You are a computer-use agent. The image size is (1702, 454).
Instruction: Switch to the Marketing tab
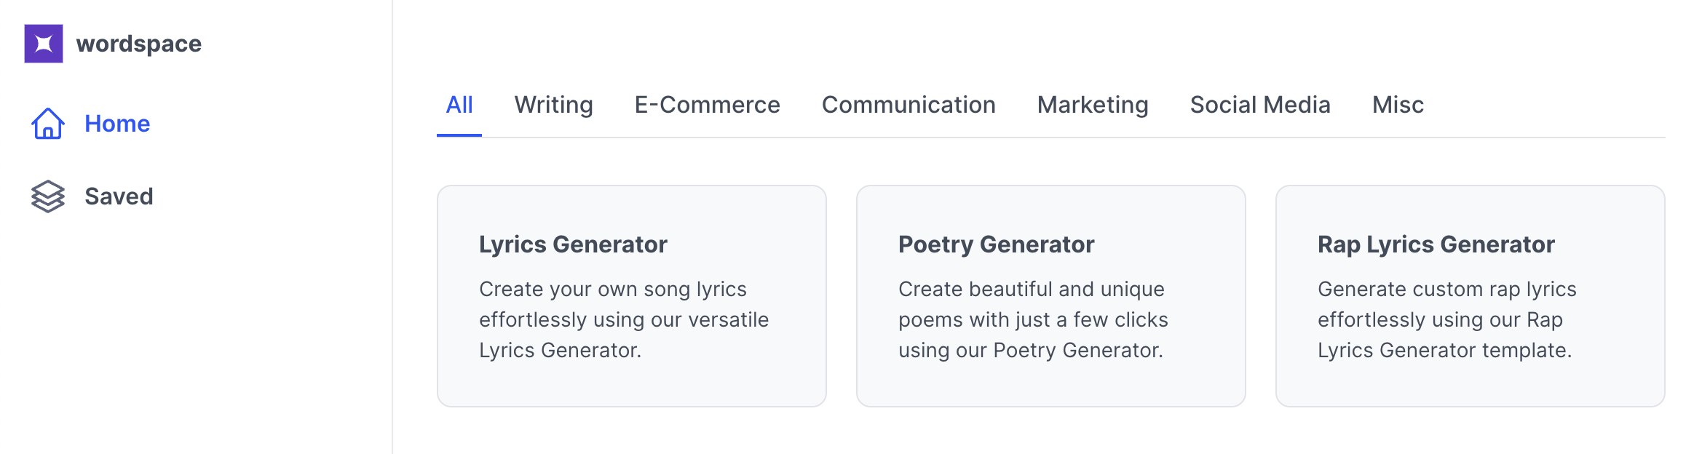pos(1093,105)
